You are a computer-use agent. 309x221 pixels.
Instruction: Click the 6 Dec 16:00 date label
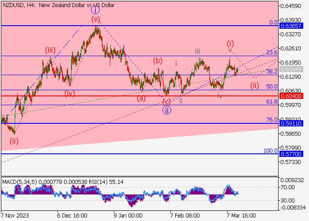(x=72, y=215)
